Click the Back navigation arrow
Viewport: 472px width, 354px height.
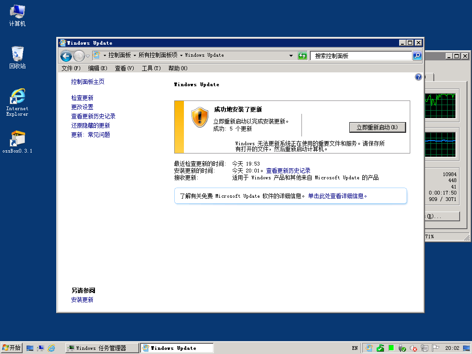point(66,56)
